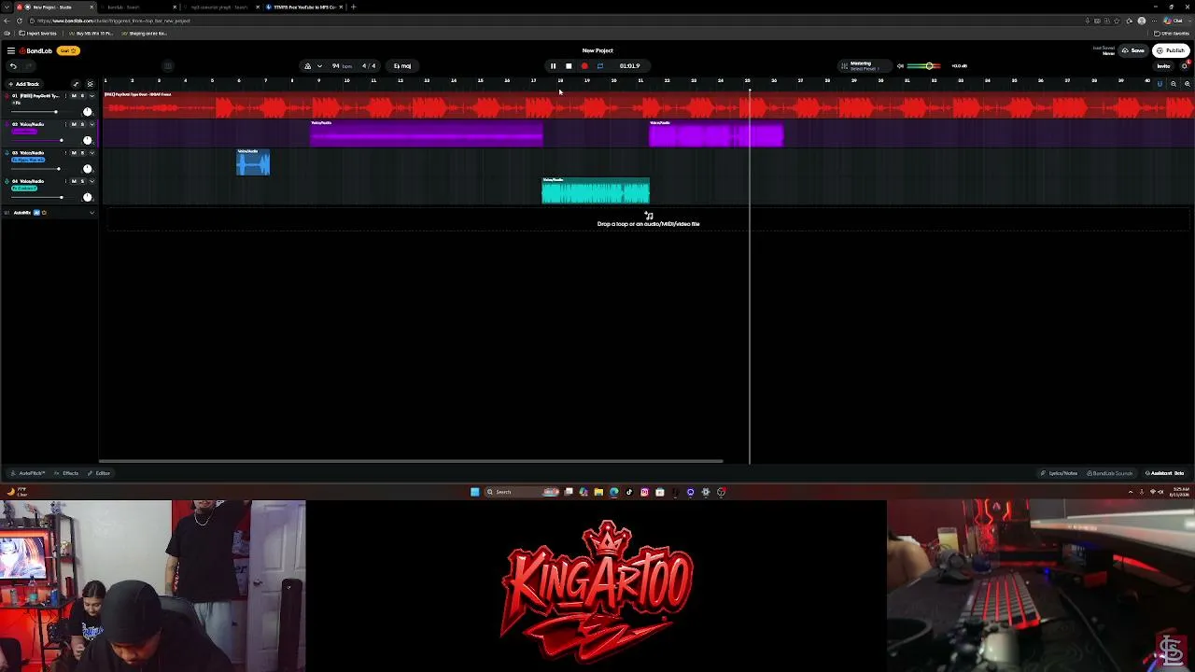Open the metronome options chevron
This screenshot has width=1195, height=672.
[319, 66]
